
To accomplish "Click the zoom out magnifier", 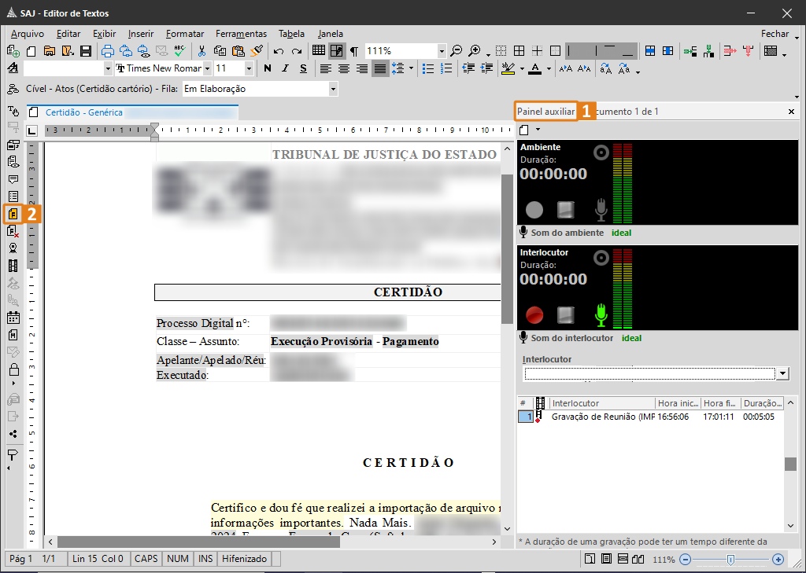I will (456, 51).
